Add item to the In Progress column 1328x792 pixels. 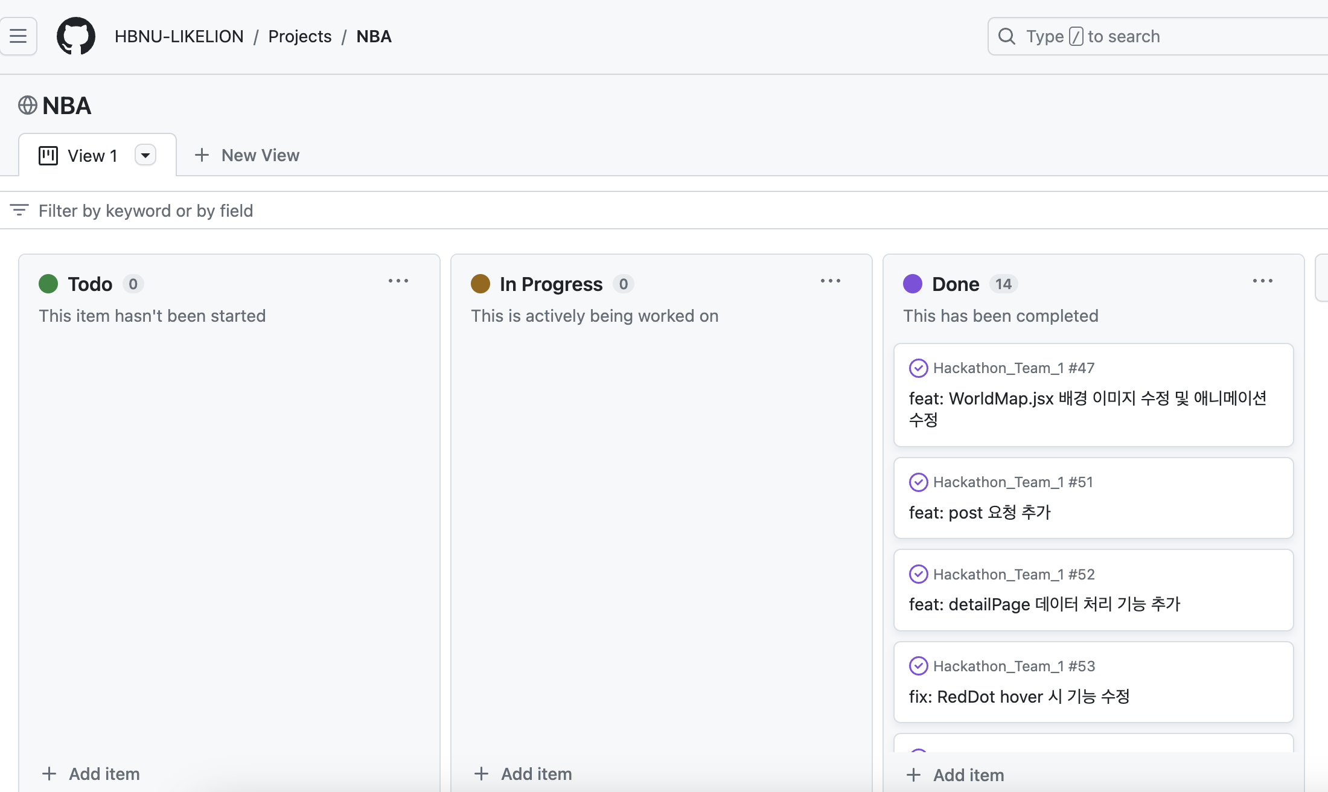pyautogui.click(x=523, y=774)
